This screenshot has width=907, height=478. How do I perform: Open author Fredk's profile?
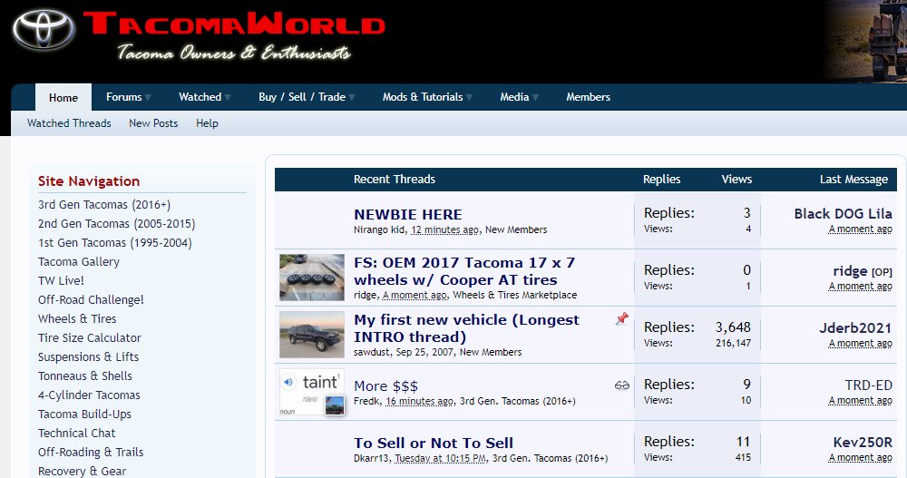pyautogui.click(x=366, y=401)
